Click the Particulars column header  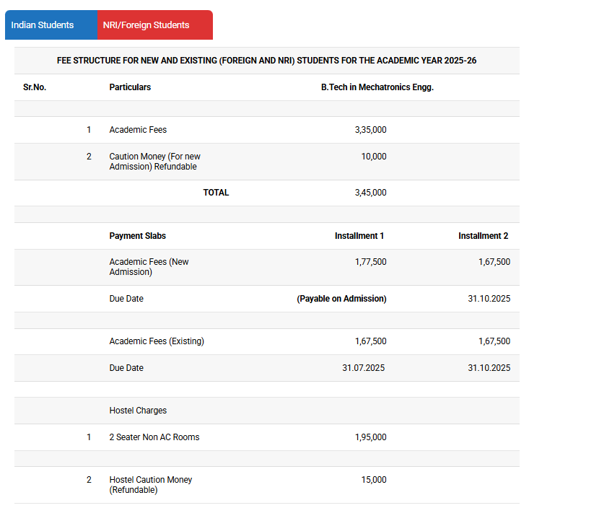point(130,87)
